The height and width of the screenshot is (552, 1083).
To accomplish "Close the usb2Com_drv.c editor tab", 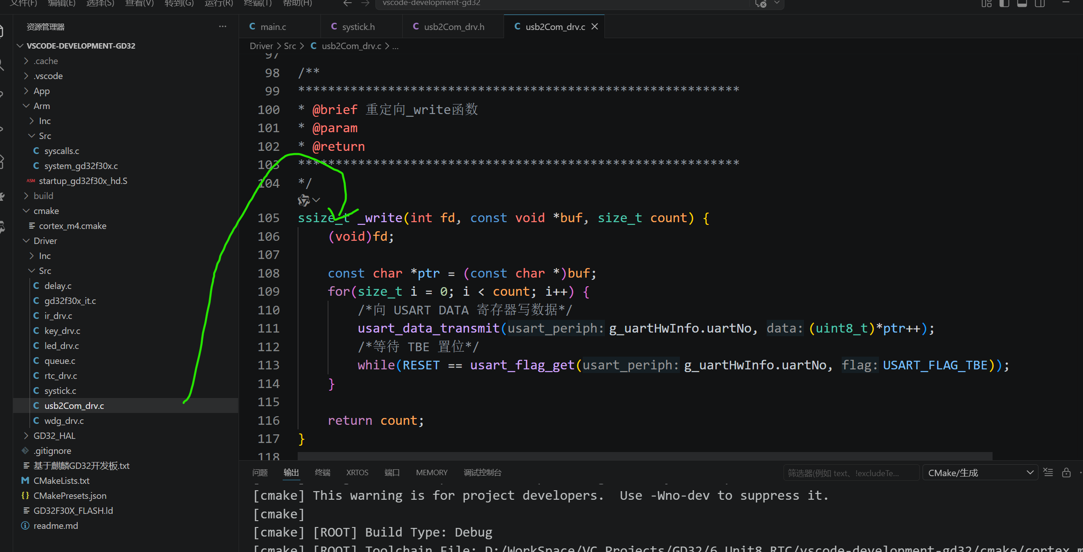I will coord(594,27).
